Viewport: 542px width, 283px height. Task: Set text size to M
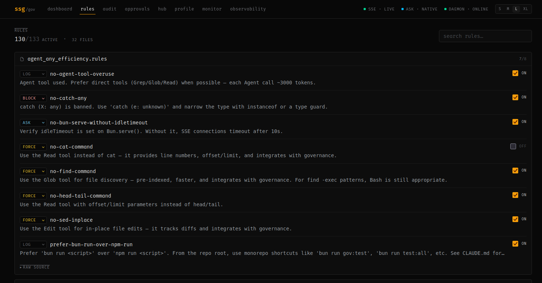pyautogui.click(x=508, y=9)
